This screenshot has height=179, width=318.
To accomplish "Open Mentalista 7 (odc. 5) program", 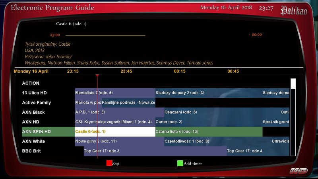I will click(115, 93).
